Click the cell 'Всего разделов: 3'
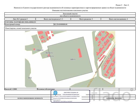140x108 pixels. coord(86,19)
